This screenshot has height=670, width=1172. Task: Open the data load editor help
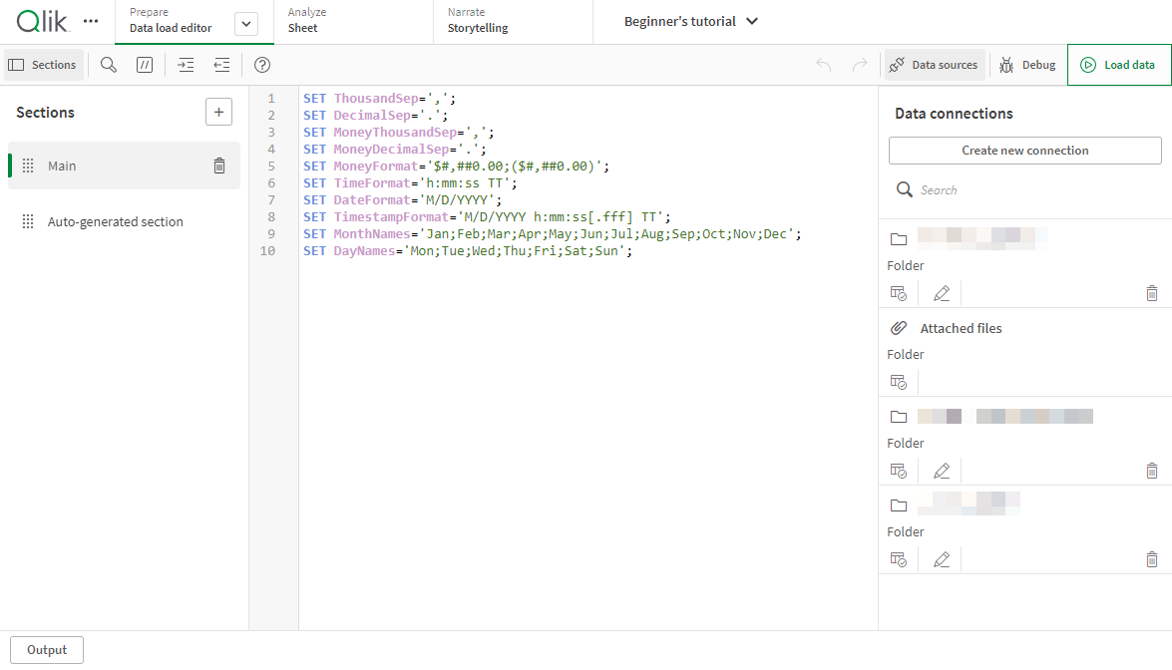pyautogui.click(x=261, y=64)
